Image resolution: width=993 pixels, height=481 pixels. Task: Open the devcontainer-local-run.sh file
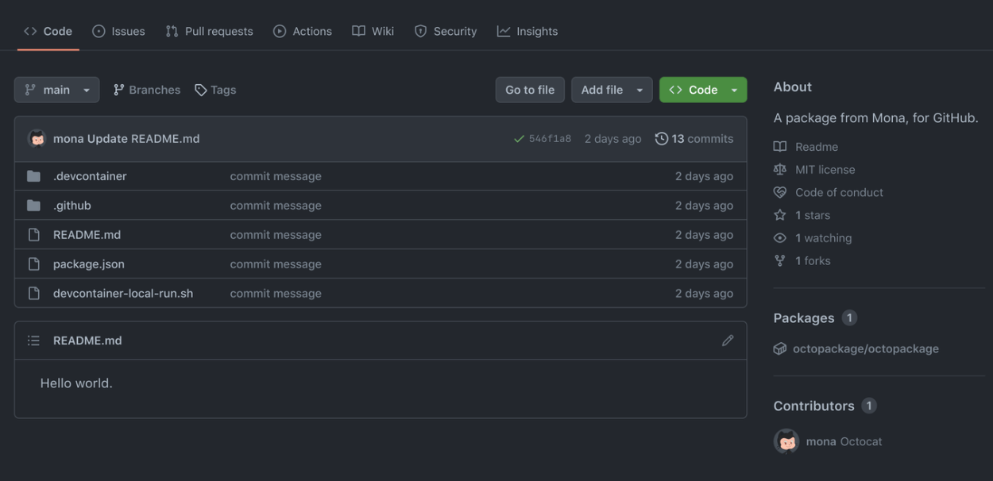point(123,294)
